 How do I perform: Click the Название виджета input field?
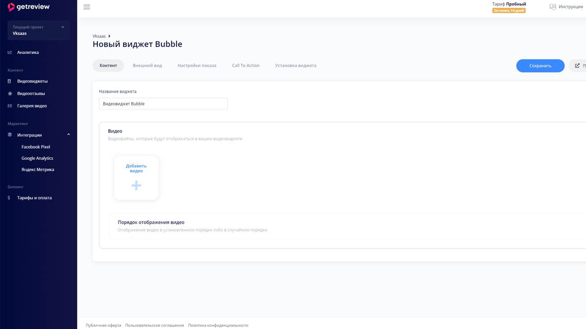[163, 104]
